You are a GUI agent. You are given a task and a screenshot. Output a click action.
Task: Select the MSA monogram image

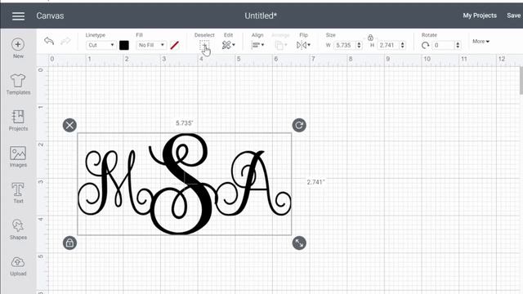[185, 184]
